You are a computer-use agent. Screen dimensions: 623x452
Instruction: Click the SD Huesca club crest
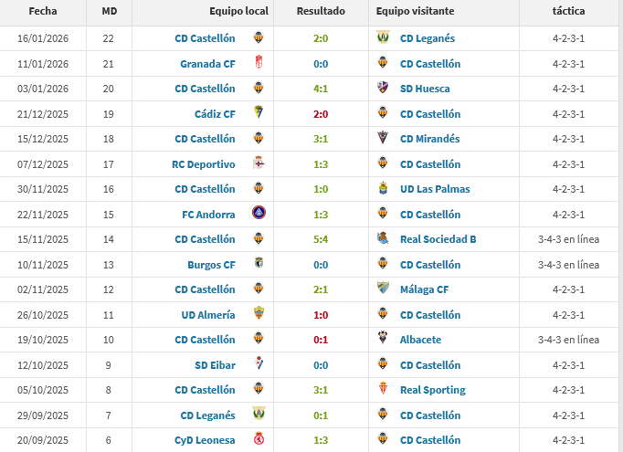[x=383, y=89]
